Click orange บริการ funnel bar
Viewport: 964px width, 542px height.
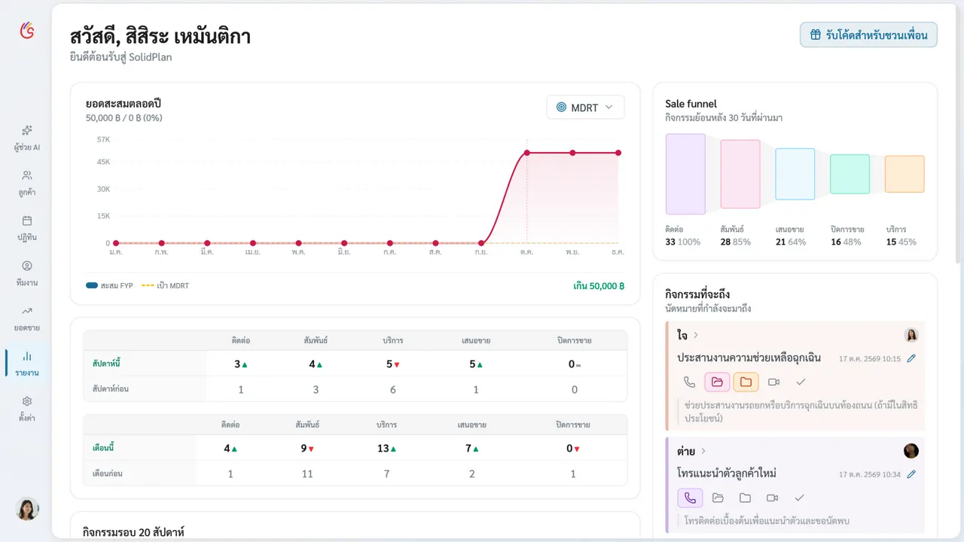coord(905,174)
